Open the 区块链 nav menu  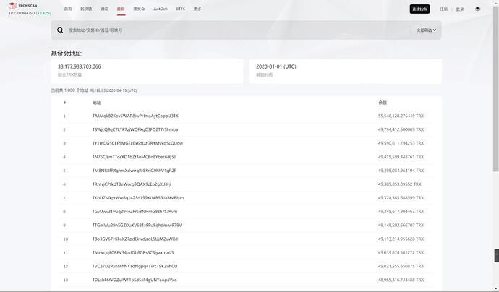pos(86,9)
